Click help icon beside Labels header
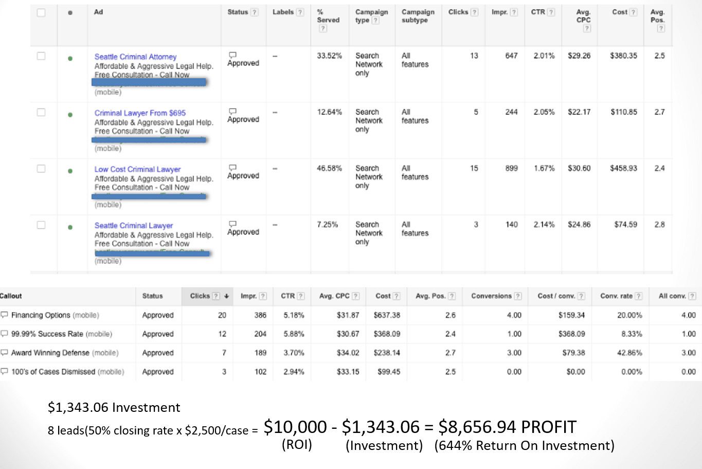The image size is (702, 469). click(300, 12)
